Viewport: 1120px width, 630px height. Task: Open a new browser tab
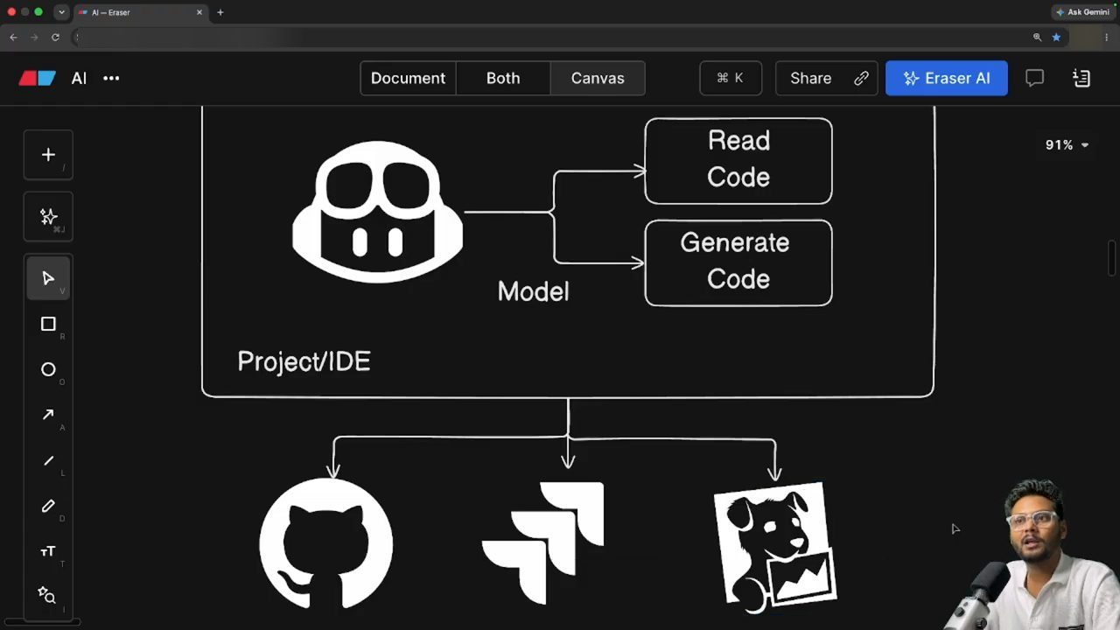[220, 12]
